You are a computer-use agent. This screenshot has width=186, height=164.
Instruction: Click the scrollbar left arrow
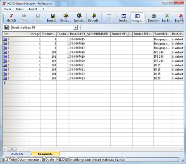point(5,149)
